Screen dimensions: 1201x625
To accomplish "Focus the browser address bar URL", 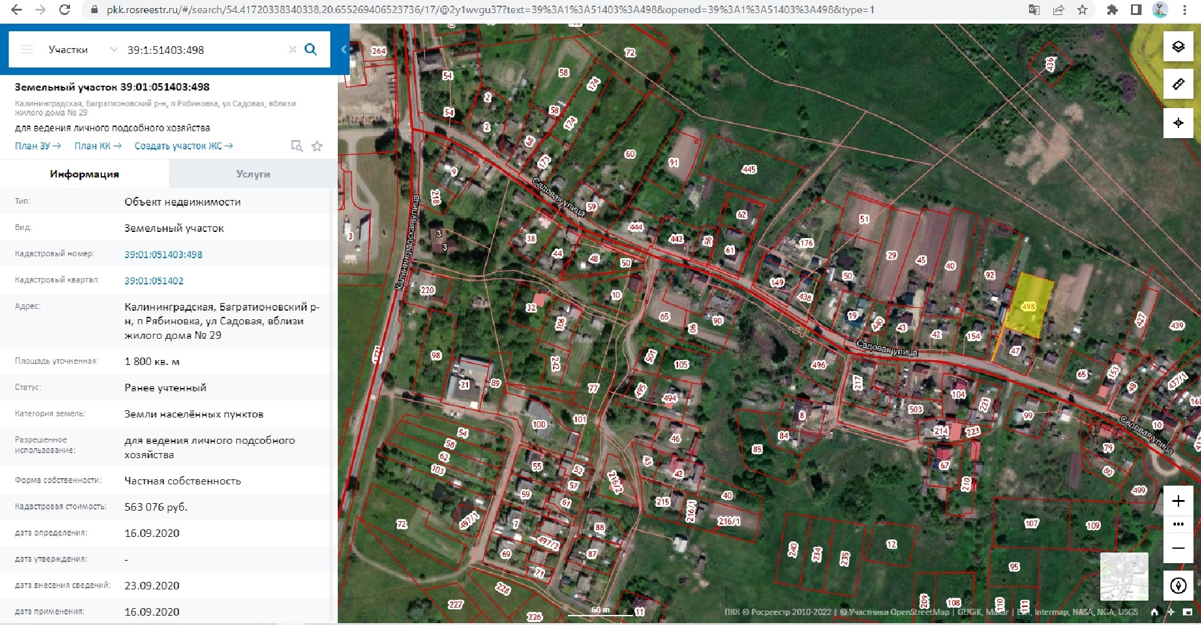I will click(x=491, y=10).
